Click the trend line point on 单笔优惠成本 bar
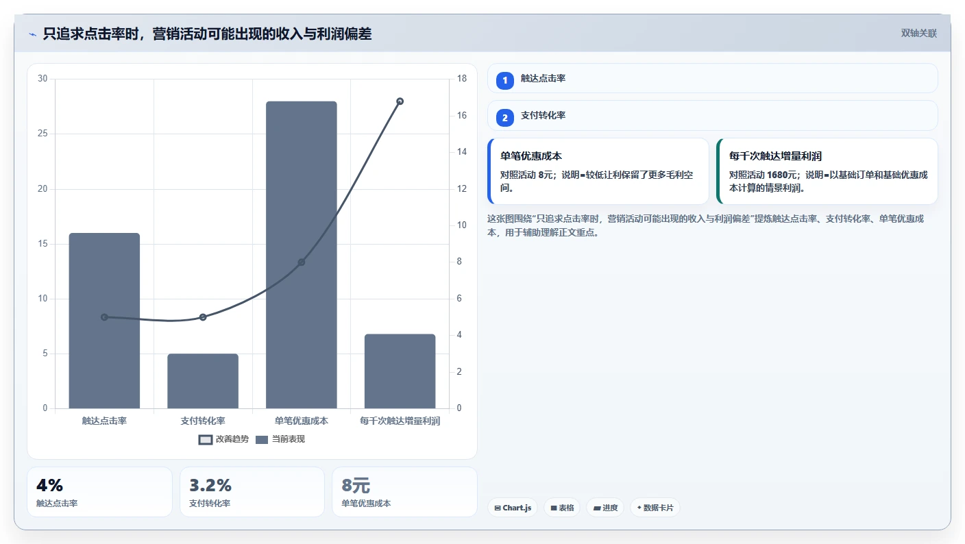Image resolution: width=965 pixels, height=544 pixels. click(x=302, y=262)
